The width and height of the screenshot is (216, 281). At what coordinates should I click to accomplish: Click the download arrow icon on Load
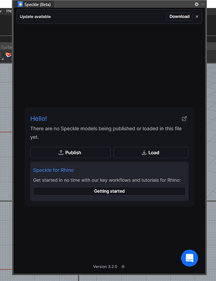(x=144, y=152)
